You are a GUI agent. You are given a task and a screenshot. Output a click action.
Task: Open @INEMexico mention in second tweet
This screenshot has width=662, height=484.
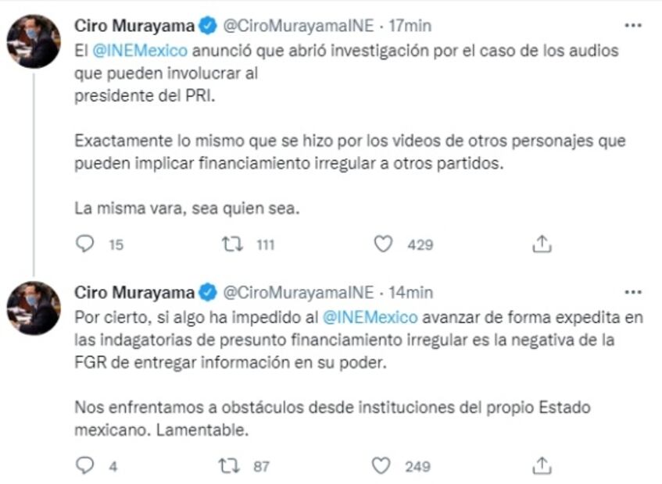coord(370,318)
